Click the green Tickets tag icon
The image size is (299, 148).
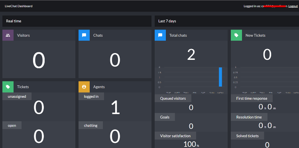[8, 87]
